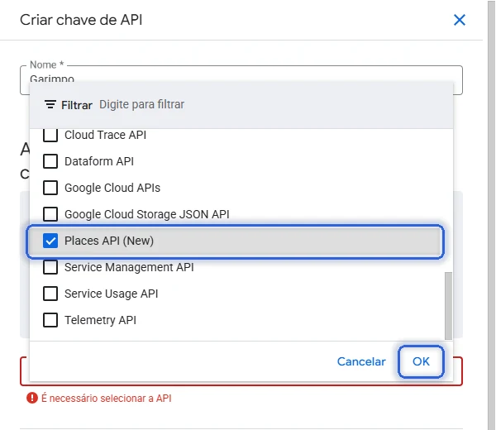This screenshot has height=430, width=496.
Task: Click the É necessário selecionar a API message
Action: (x=107, y=398)
